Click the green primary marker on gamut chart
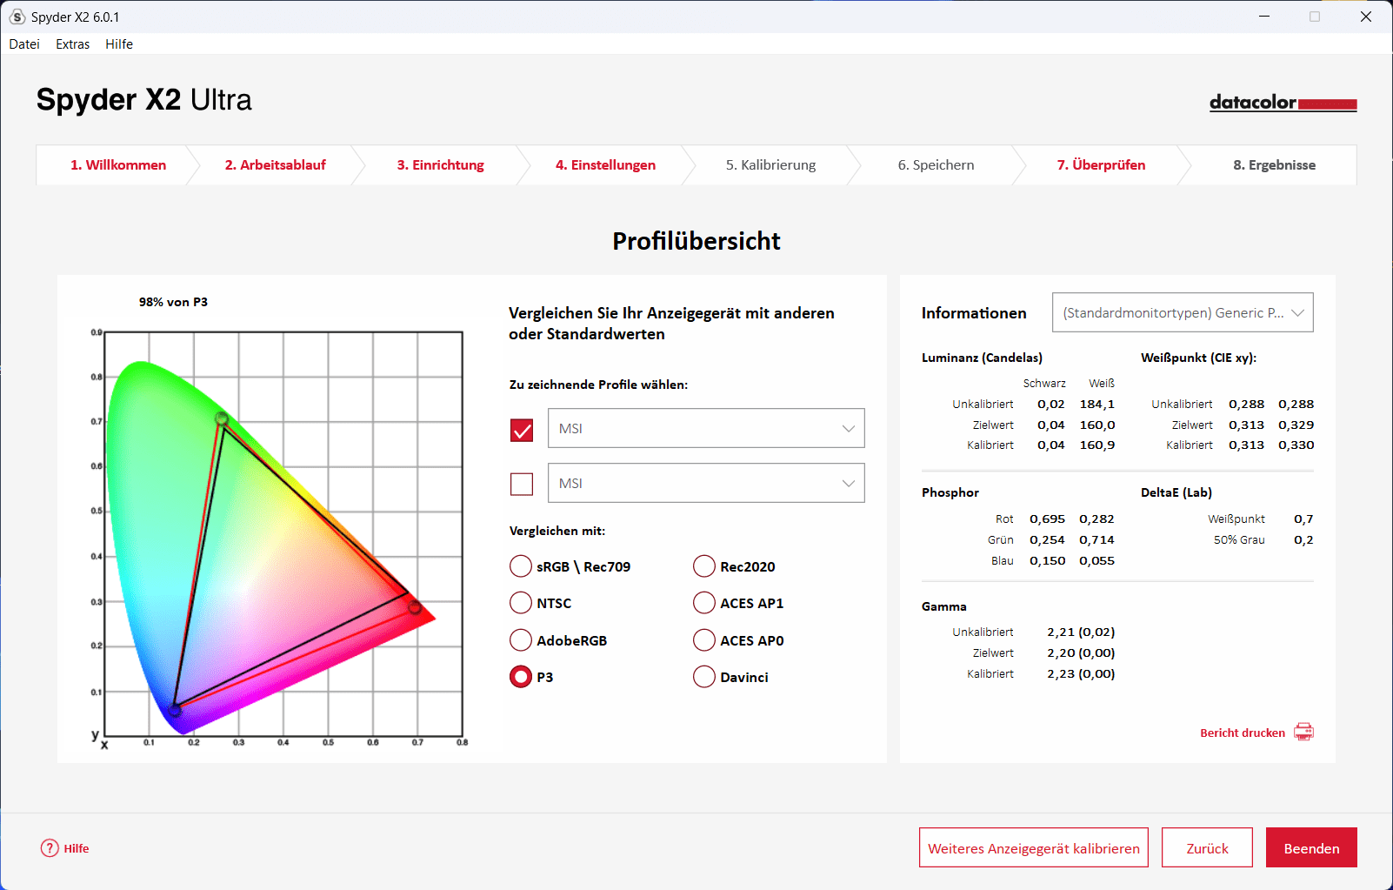1393x890 pixels. click(x=222, y=418)
